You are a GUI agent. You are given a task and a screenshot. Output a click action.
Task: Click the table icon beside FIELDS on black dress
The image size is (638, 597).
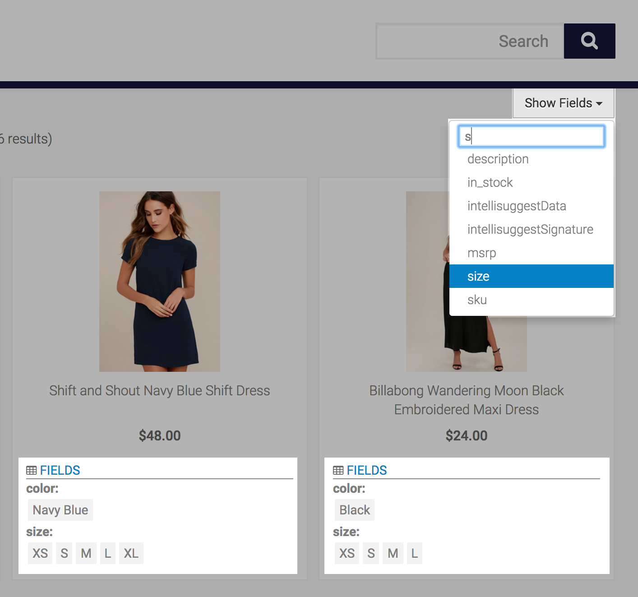point(338,470)
